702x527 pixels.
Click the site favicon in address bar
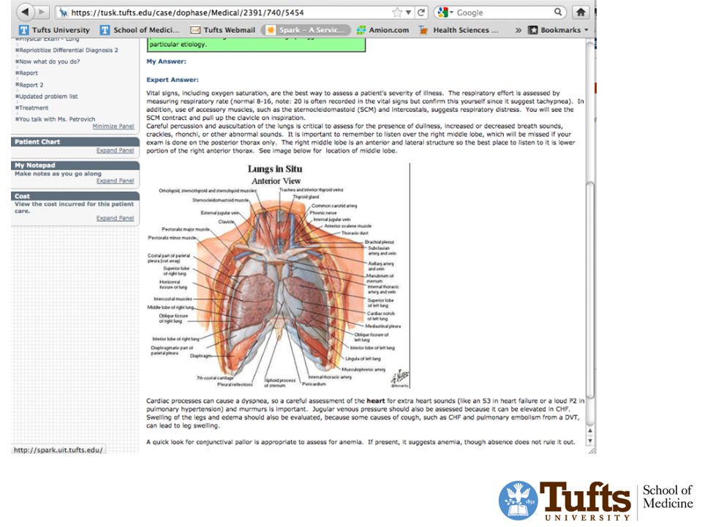[64, 12]
